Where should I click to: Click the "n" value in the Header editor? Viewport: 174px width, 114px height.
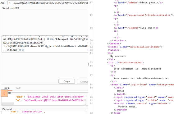pyautogui.click(x=53, y=100)
